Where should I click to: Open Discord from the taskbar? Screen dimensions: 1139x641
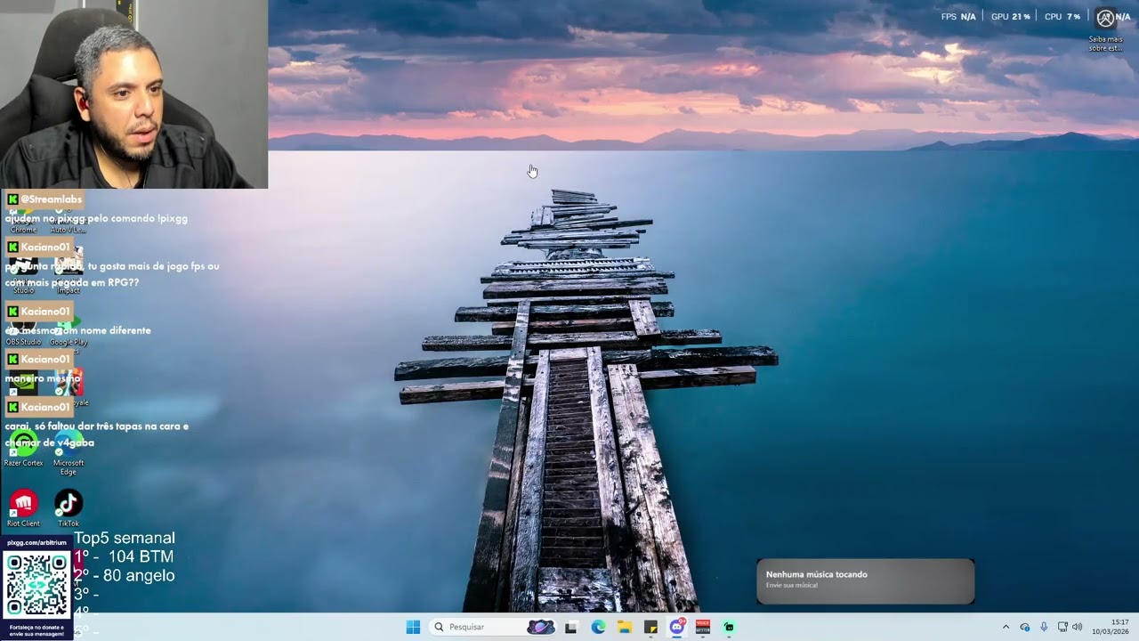[677, 627]
